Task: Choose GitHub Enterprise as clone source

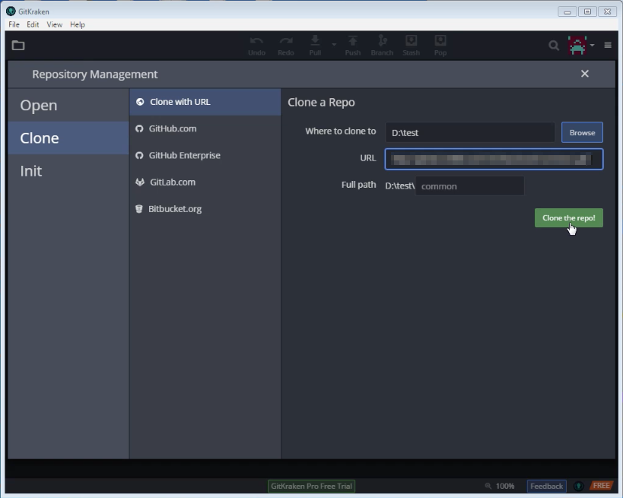Action: pyautogui.click(x=205, y=155)
